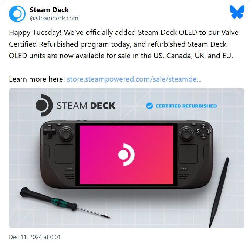
Task: Click the black pry tool in the image
Action: pos(219,192)
